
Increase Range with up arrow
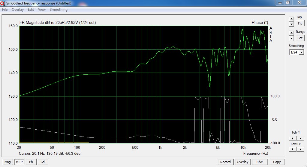[x=291, y=33]
